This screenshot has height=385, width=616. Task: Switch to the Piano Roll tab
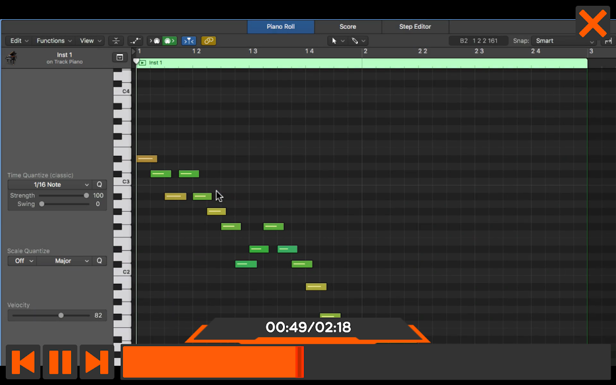click(281, 27)
